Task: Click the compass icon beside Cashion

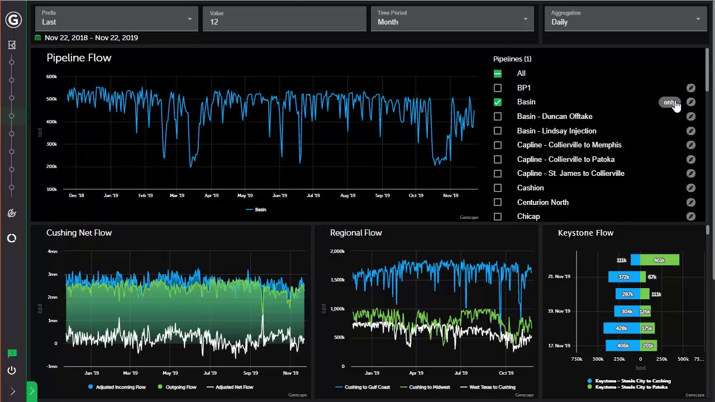Action: pyautogui.click(x=691, y=188)
